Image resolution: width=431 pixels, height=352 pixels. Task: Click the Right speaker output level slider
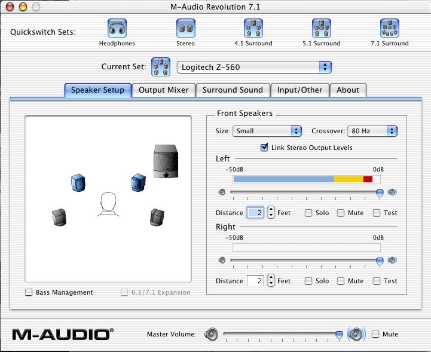pos(380,261)
